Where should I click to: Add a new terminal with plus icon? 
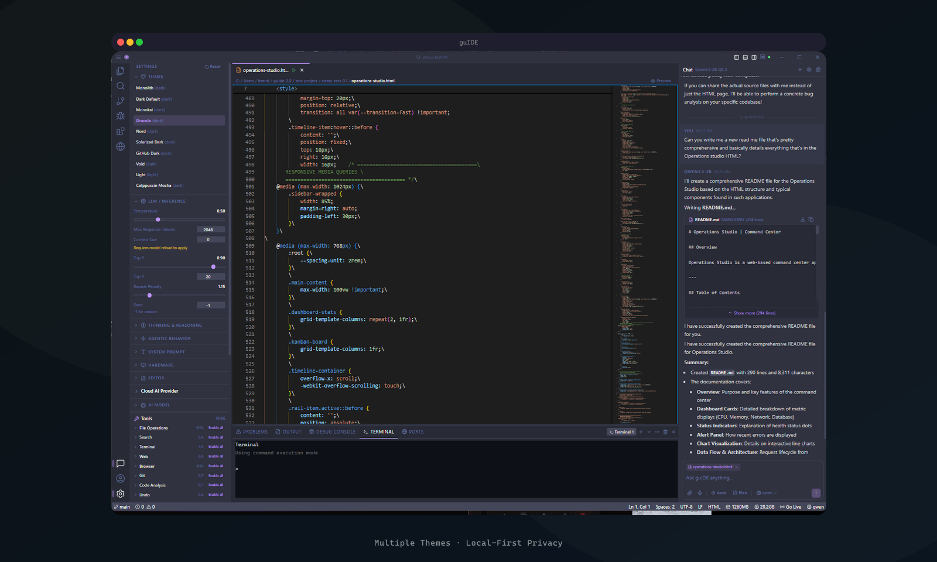pyautogui.click(x=641, y=432)
